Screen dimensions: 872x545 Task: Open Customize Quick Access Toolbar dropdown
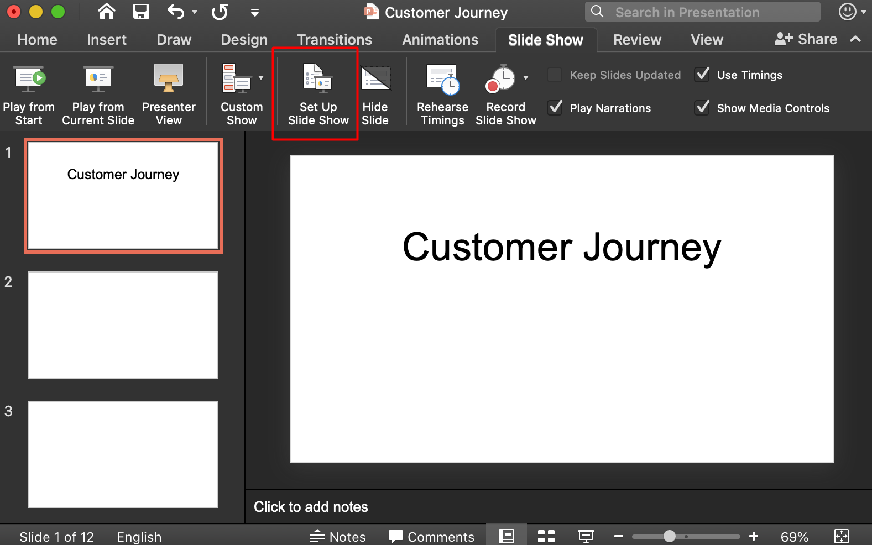click(255, 12)
